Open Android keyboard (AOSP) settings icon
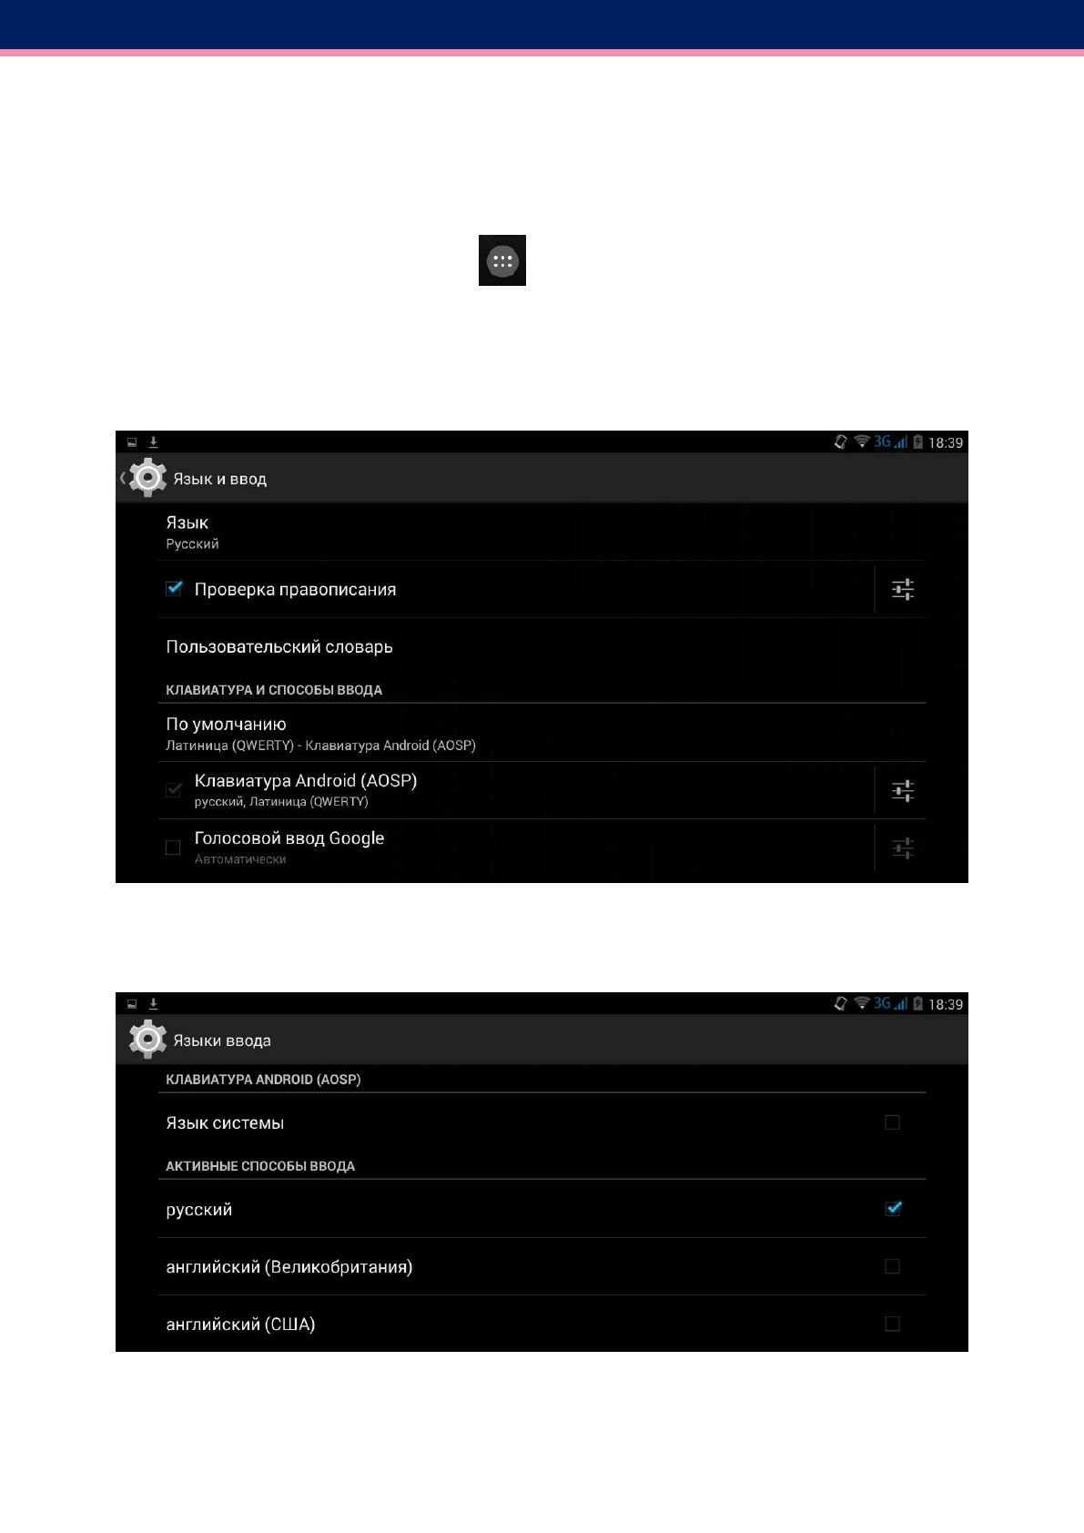The height and width of the screenshot is (1533, 1084). 902,790
